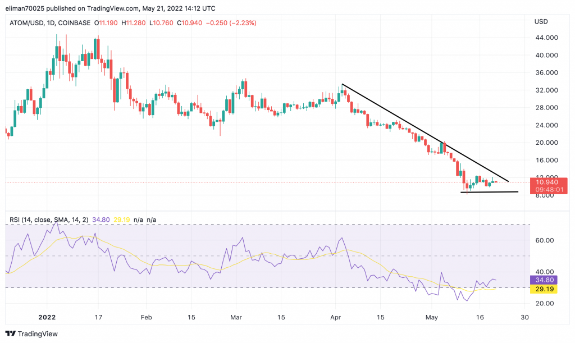Click the May time axis label
575x343 pixels.
point(432,317)
